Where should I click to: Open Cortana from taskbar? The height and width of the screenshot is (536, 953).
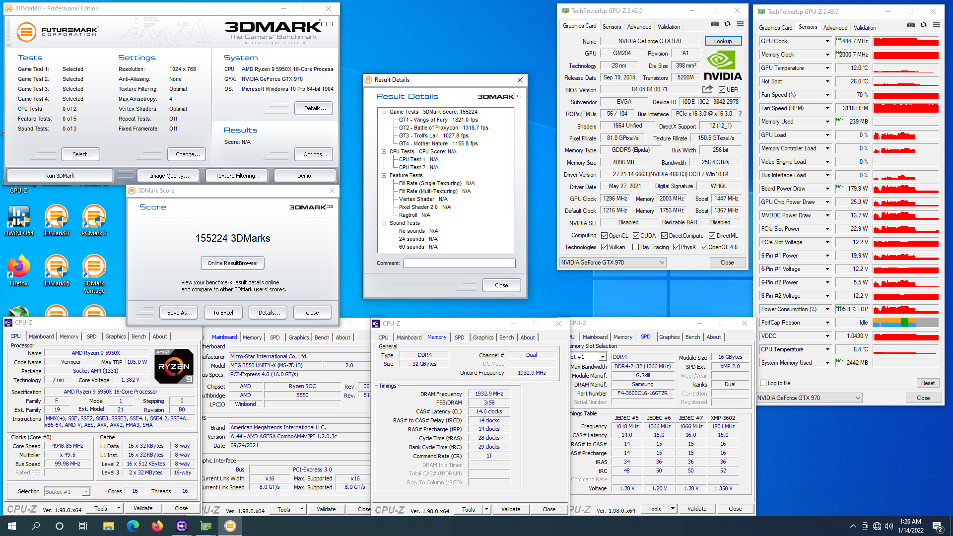tap(60, 526)
